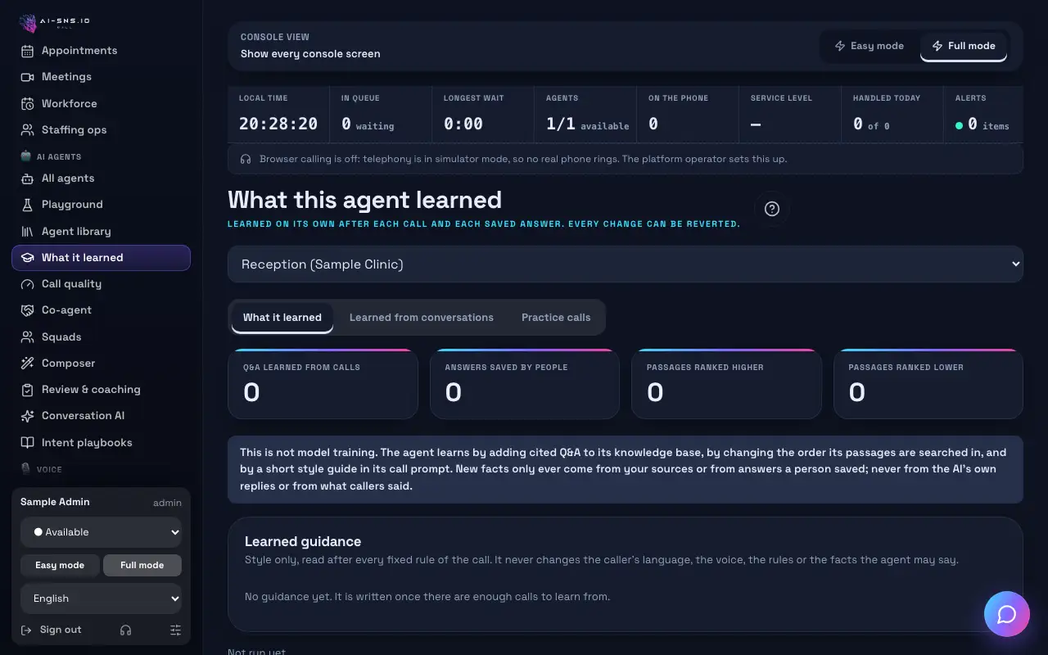Click the Answers saved by people card
This screenshot has height=655, width=1048.
[525, 384]
